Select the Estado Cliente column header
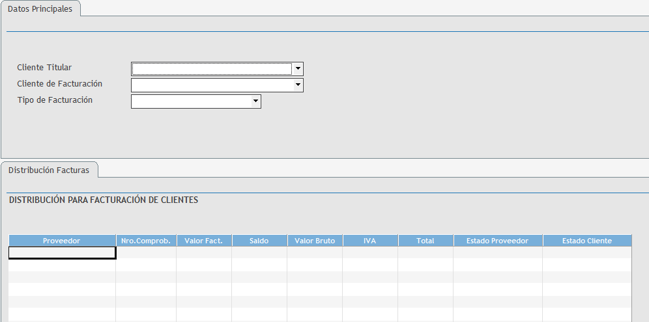This screenshot has height=322, width=649. (x=586, y=241)
